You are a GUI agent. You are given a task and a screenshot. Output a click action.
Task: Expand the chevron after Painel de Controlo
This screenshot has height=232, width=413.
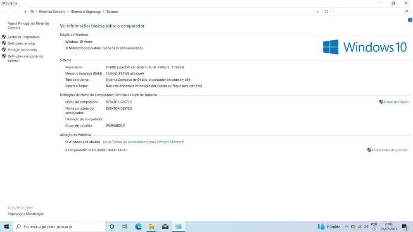pos(68,12)
